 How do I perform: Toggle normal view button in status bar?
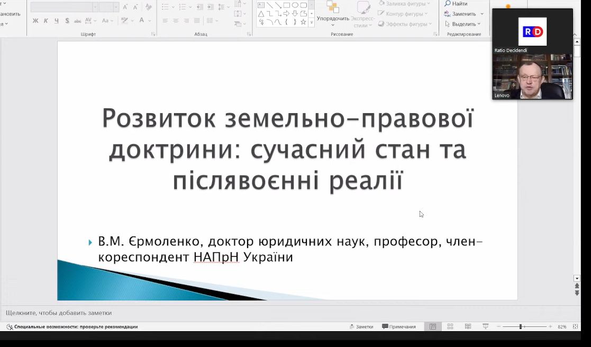coord(433,327)
